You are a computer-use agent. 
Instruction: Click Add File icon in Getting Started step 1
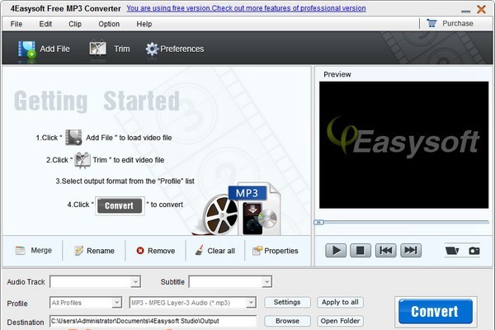point(73,138)
